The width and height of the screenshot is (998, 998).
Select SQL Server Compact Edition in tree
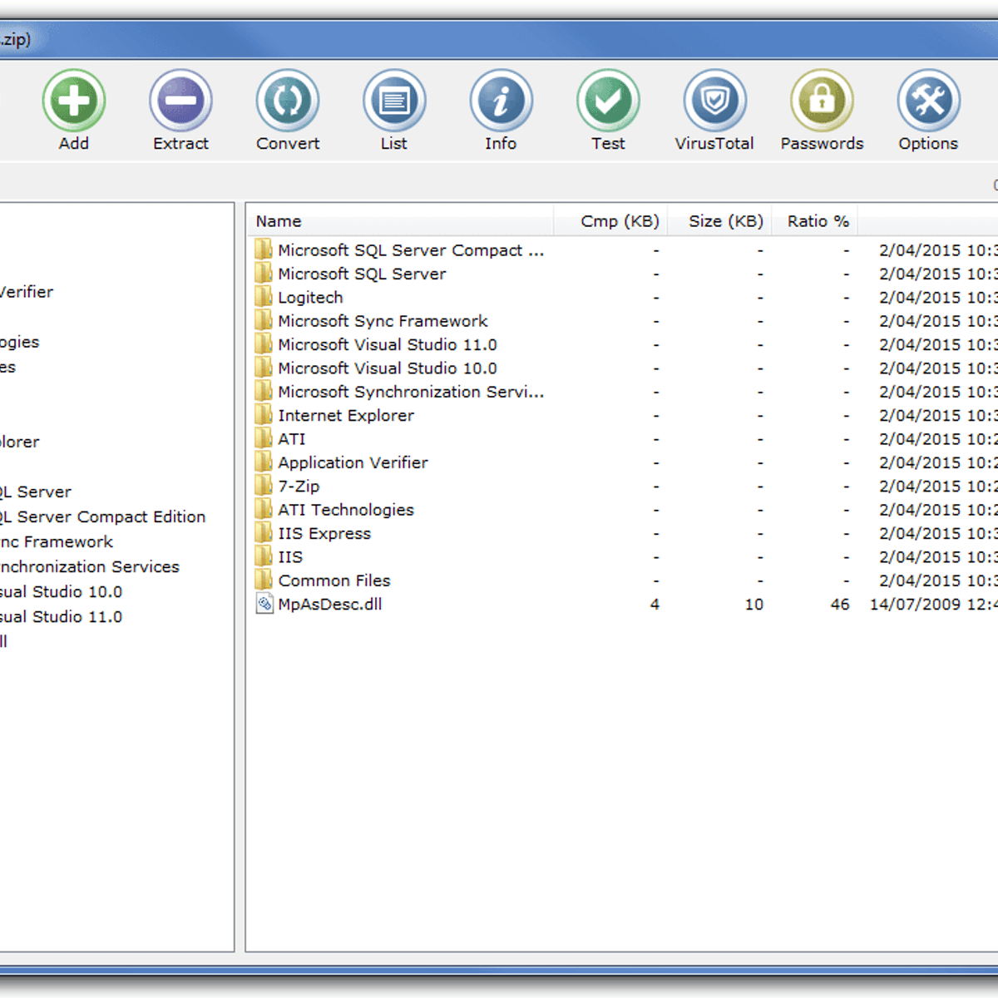point(101,516)
